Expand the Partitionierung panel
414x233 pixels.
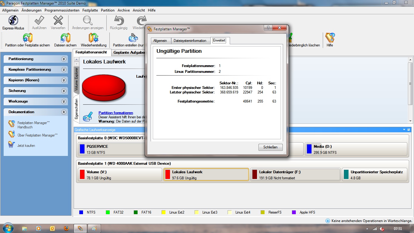pos(64,59)
